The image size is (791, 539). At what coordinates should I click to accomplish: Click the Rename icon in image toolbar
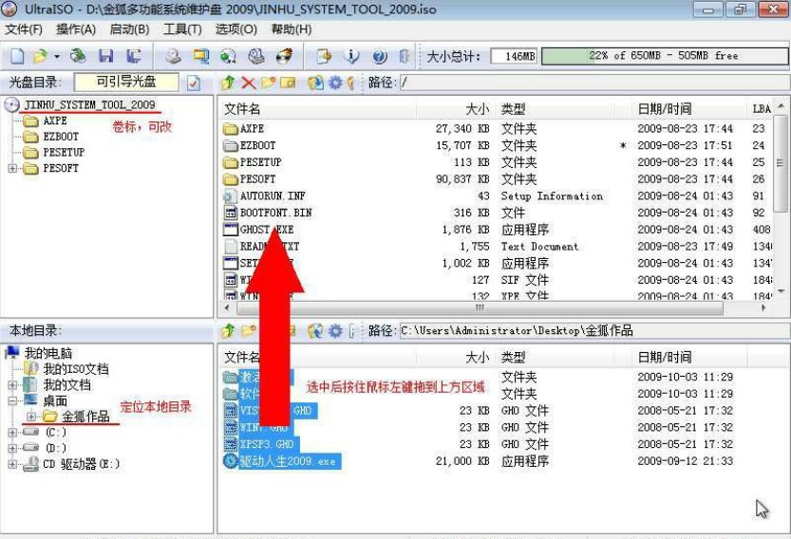[288, 83]
